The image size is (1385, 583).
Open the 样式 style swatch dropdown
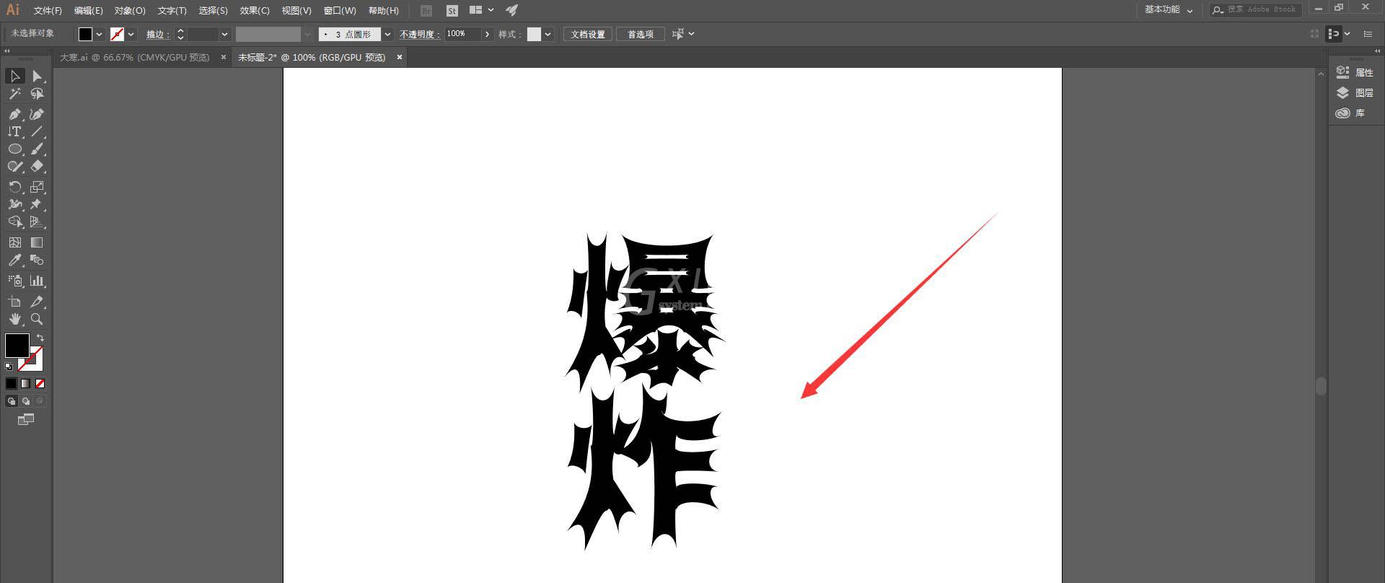(548, 34)
